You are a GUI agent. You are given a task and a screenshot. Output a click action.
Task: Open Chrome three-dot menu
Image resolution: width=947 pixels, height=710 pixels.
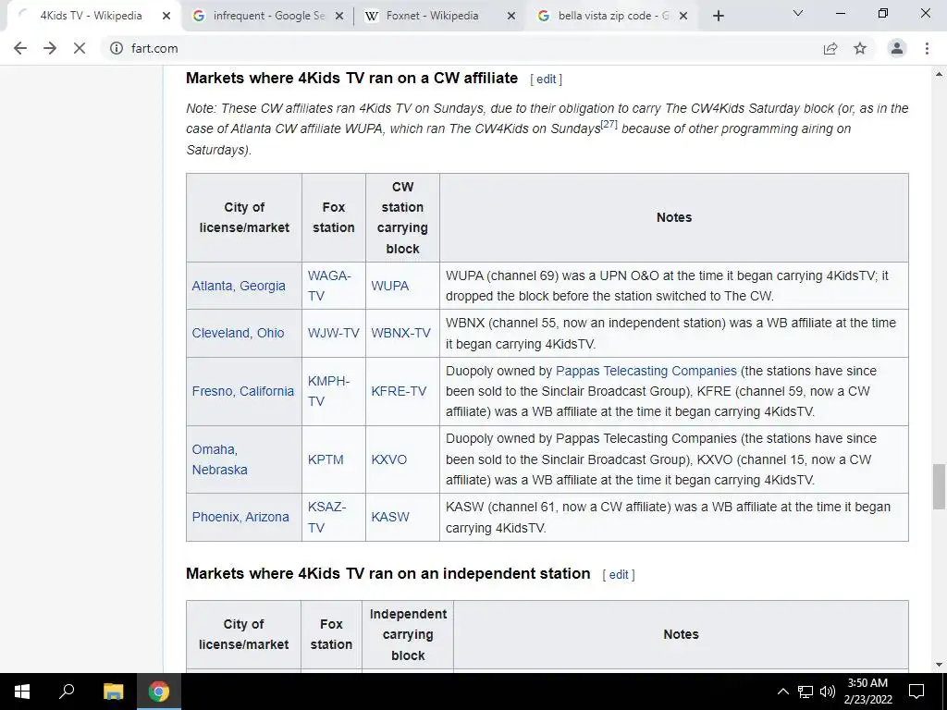point(927,48)
